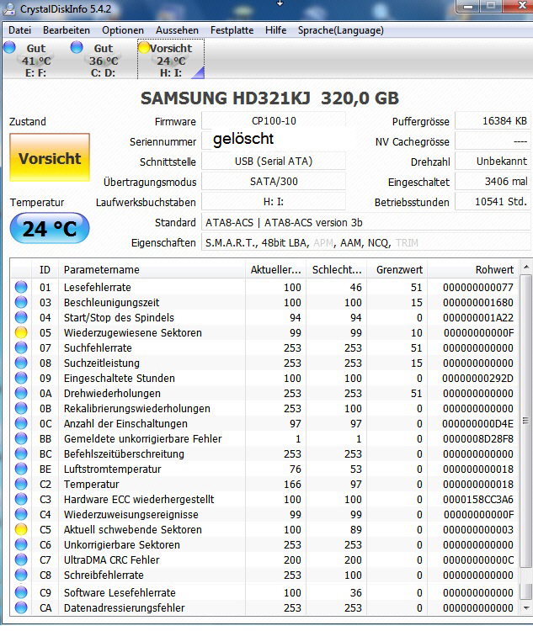This screenshot has height=631, width=533.
Task: Click yellow icon of Aktuell schwebende Sektoren row
Action: tap(21, 529)
